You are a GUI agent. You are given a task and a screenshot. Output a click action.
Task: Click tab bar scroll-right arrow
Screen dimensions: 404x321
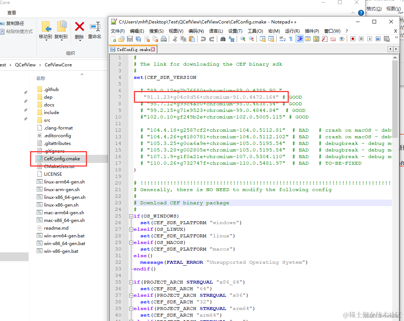[396, 49]
